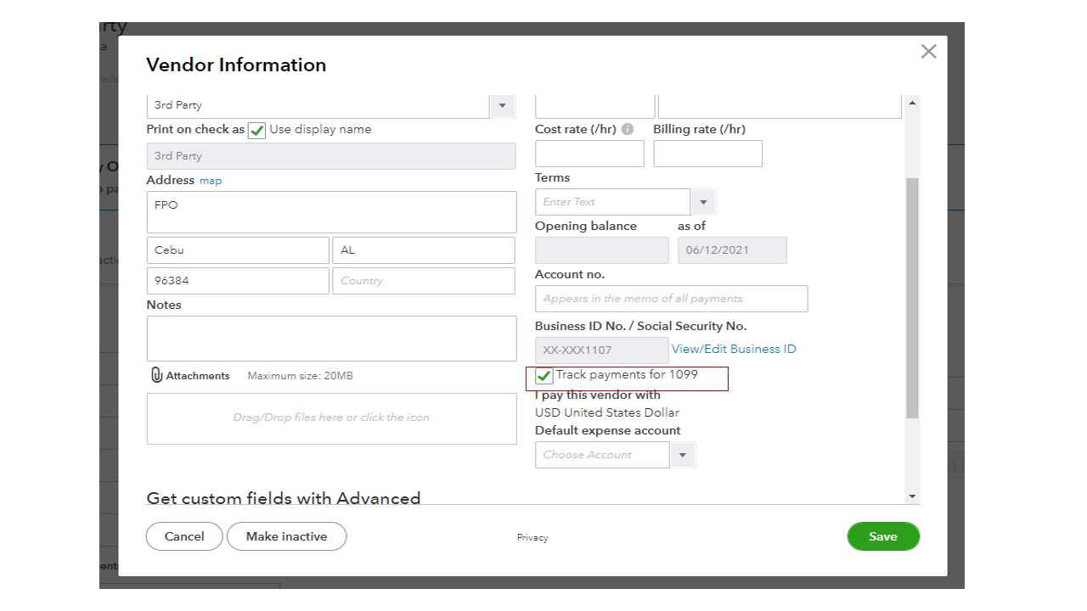Click the Cancel button
Screen dimensions: 1087x611
(x=184, y=536)
